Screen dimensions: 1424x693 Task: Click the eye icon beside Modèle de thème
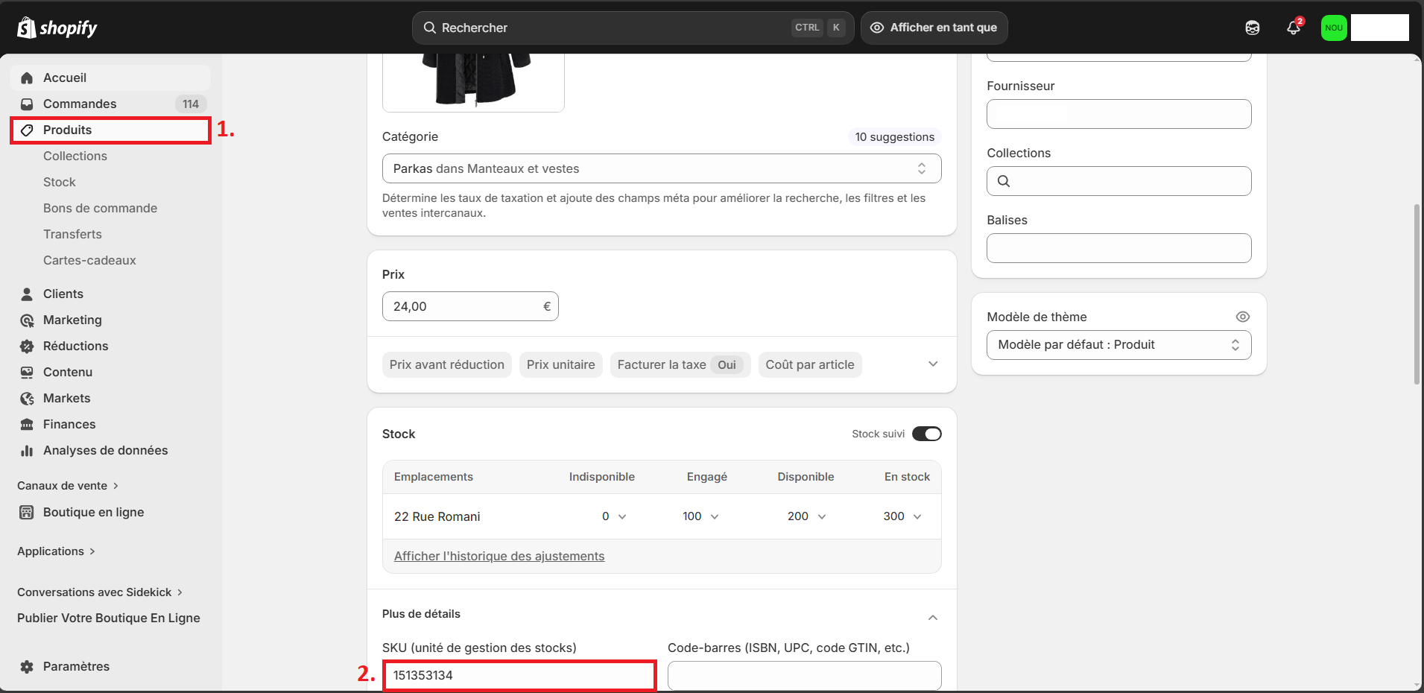(1242, 317)
